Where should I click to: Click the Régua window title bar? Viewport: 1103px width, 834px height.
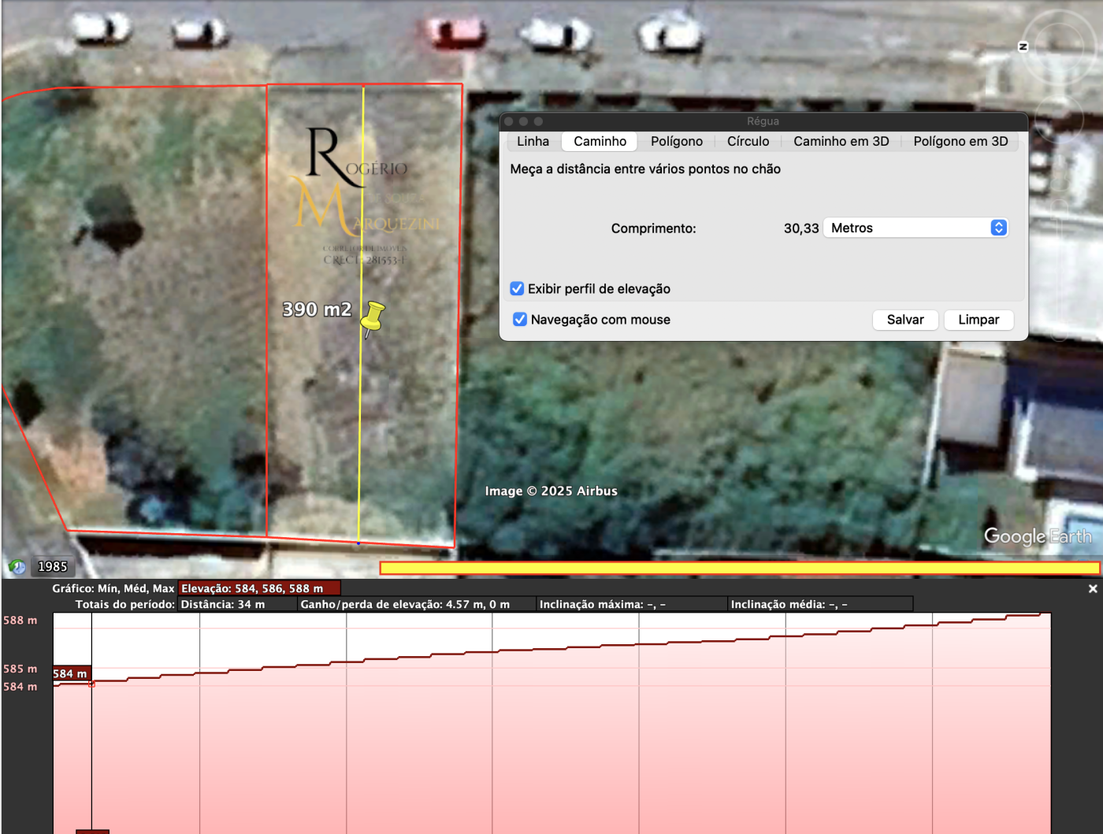pyautogui.click(x=763, y=121)
